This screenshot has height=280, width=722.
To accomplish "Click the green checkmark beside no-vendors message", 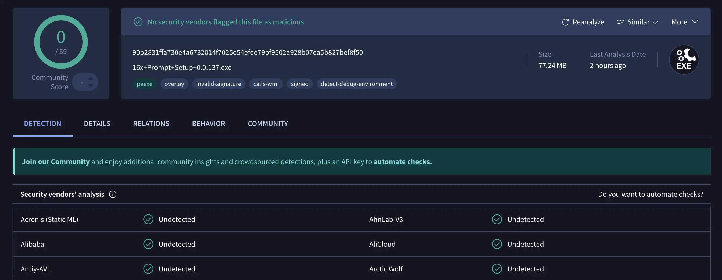I will click(x=138, y=22).
